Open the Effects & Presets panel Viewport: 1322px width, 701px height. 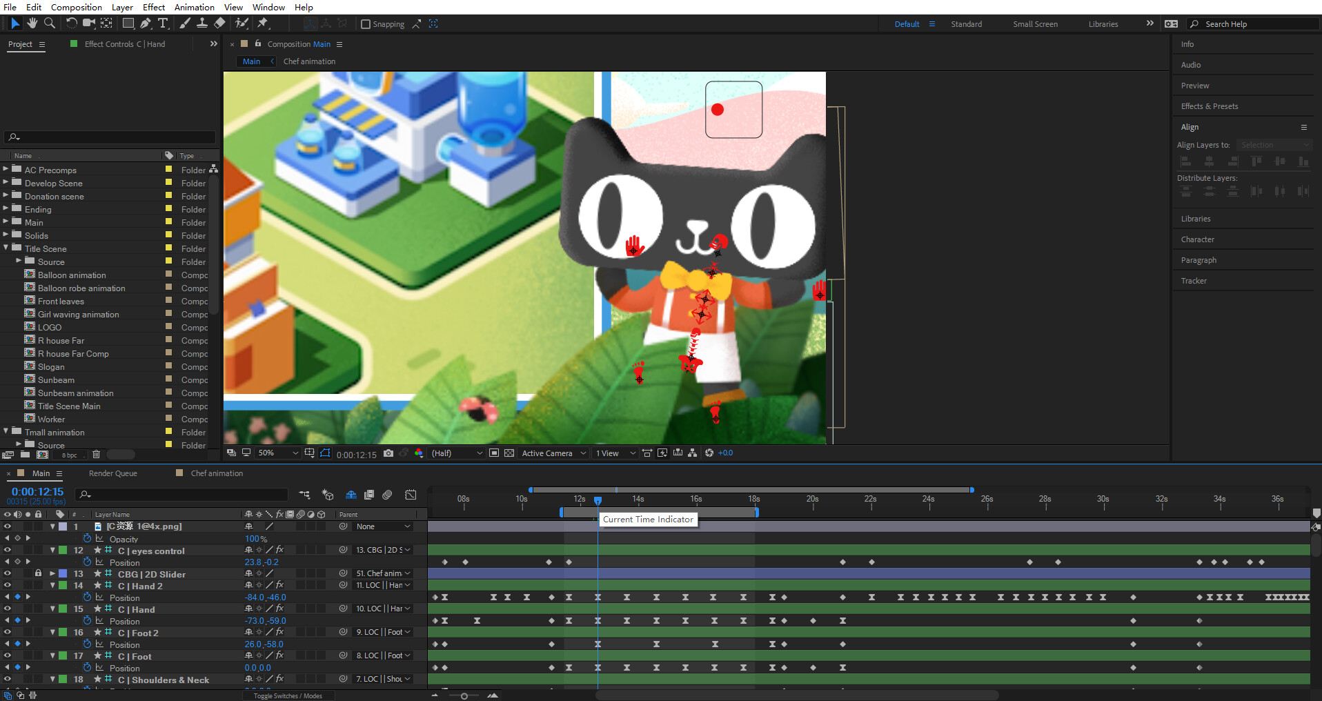[1209, 106]
